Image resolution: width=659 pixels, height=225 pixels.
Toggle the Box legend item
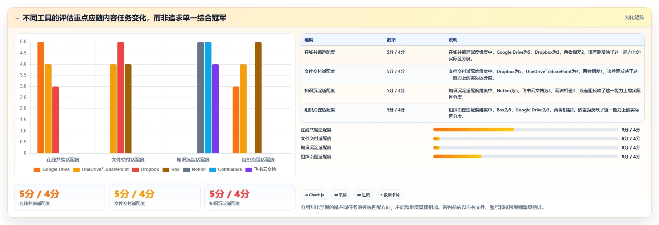[x=171, y=169]
